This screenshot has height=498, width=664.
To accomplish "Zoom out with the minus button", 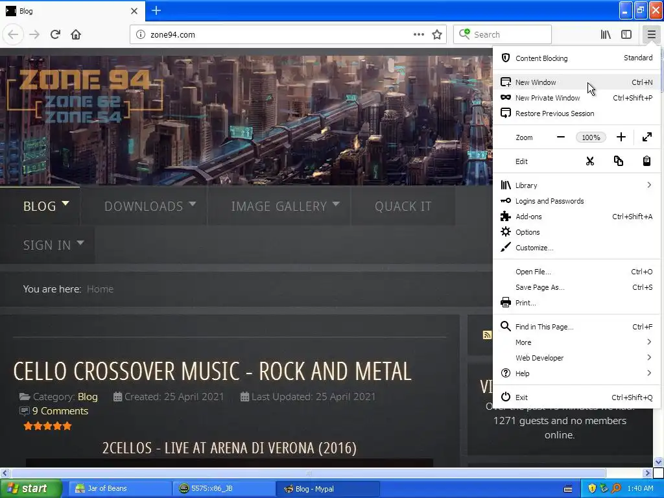I will (x=561, y=137).
